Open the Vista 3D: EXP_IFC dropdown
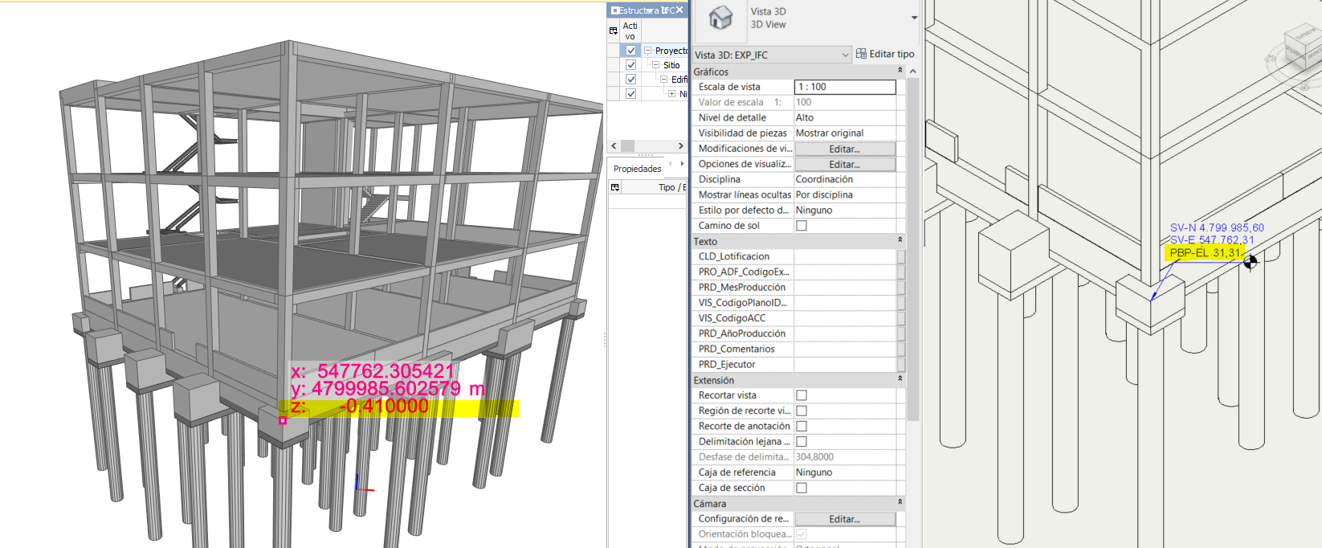1322x548 pixels. [x=772, y=55]
